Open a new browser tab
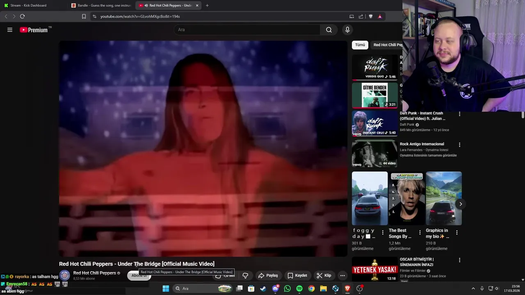Viewport: 525px width, 295px height. [207, 5]
